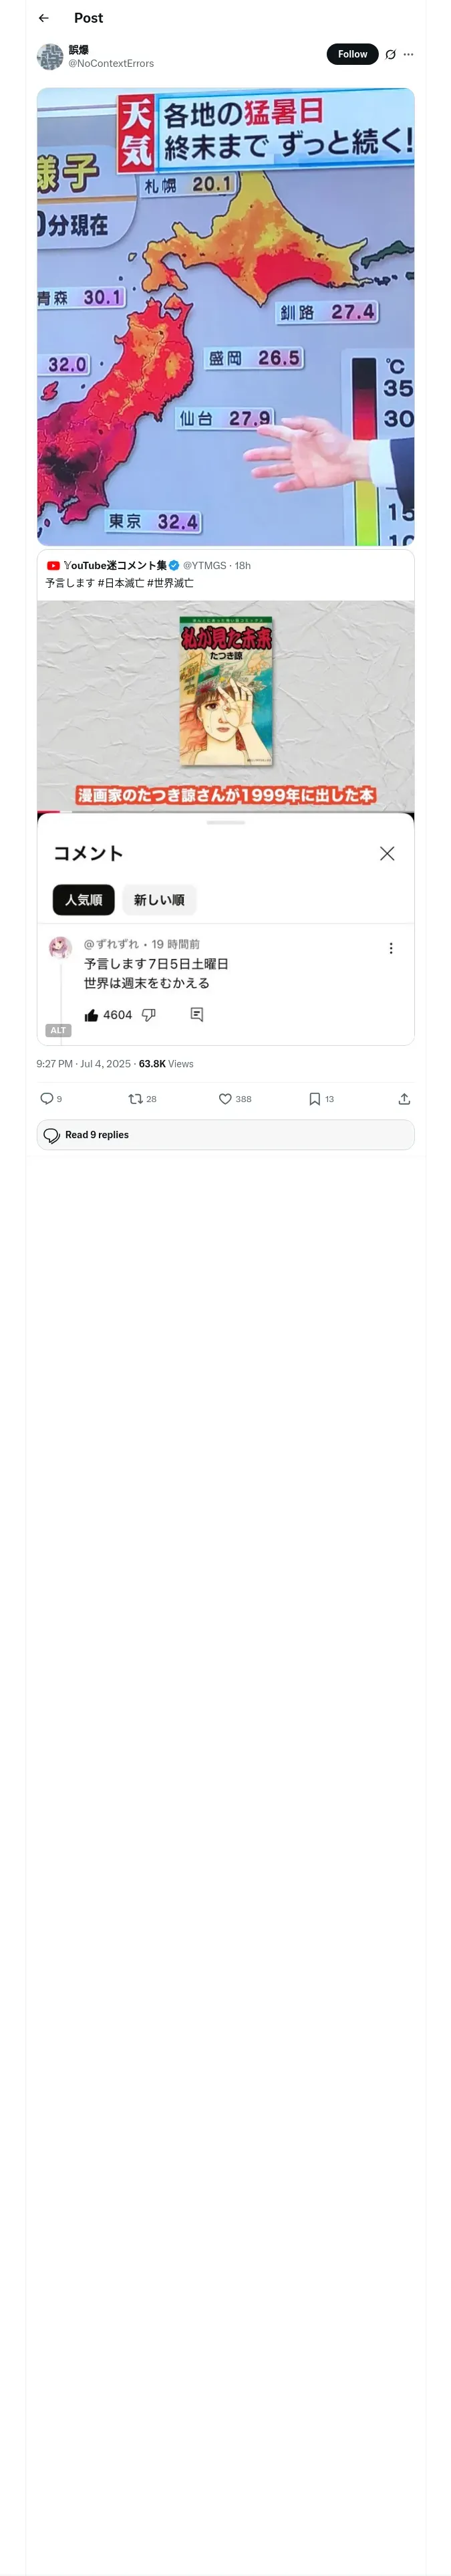The image size is (451, 2576).
Task: Open the weather map image
Action: pyautogui.click(x=225, y=316)
